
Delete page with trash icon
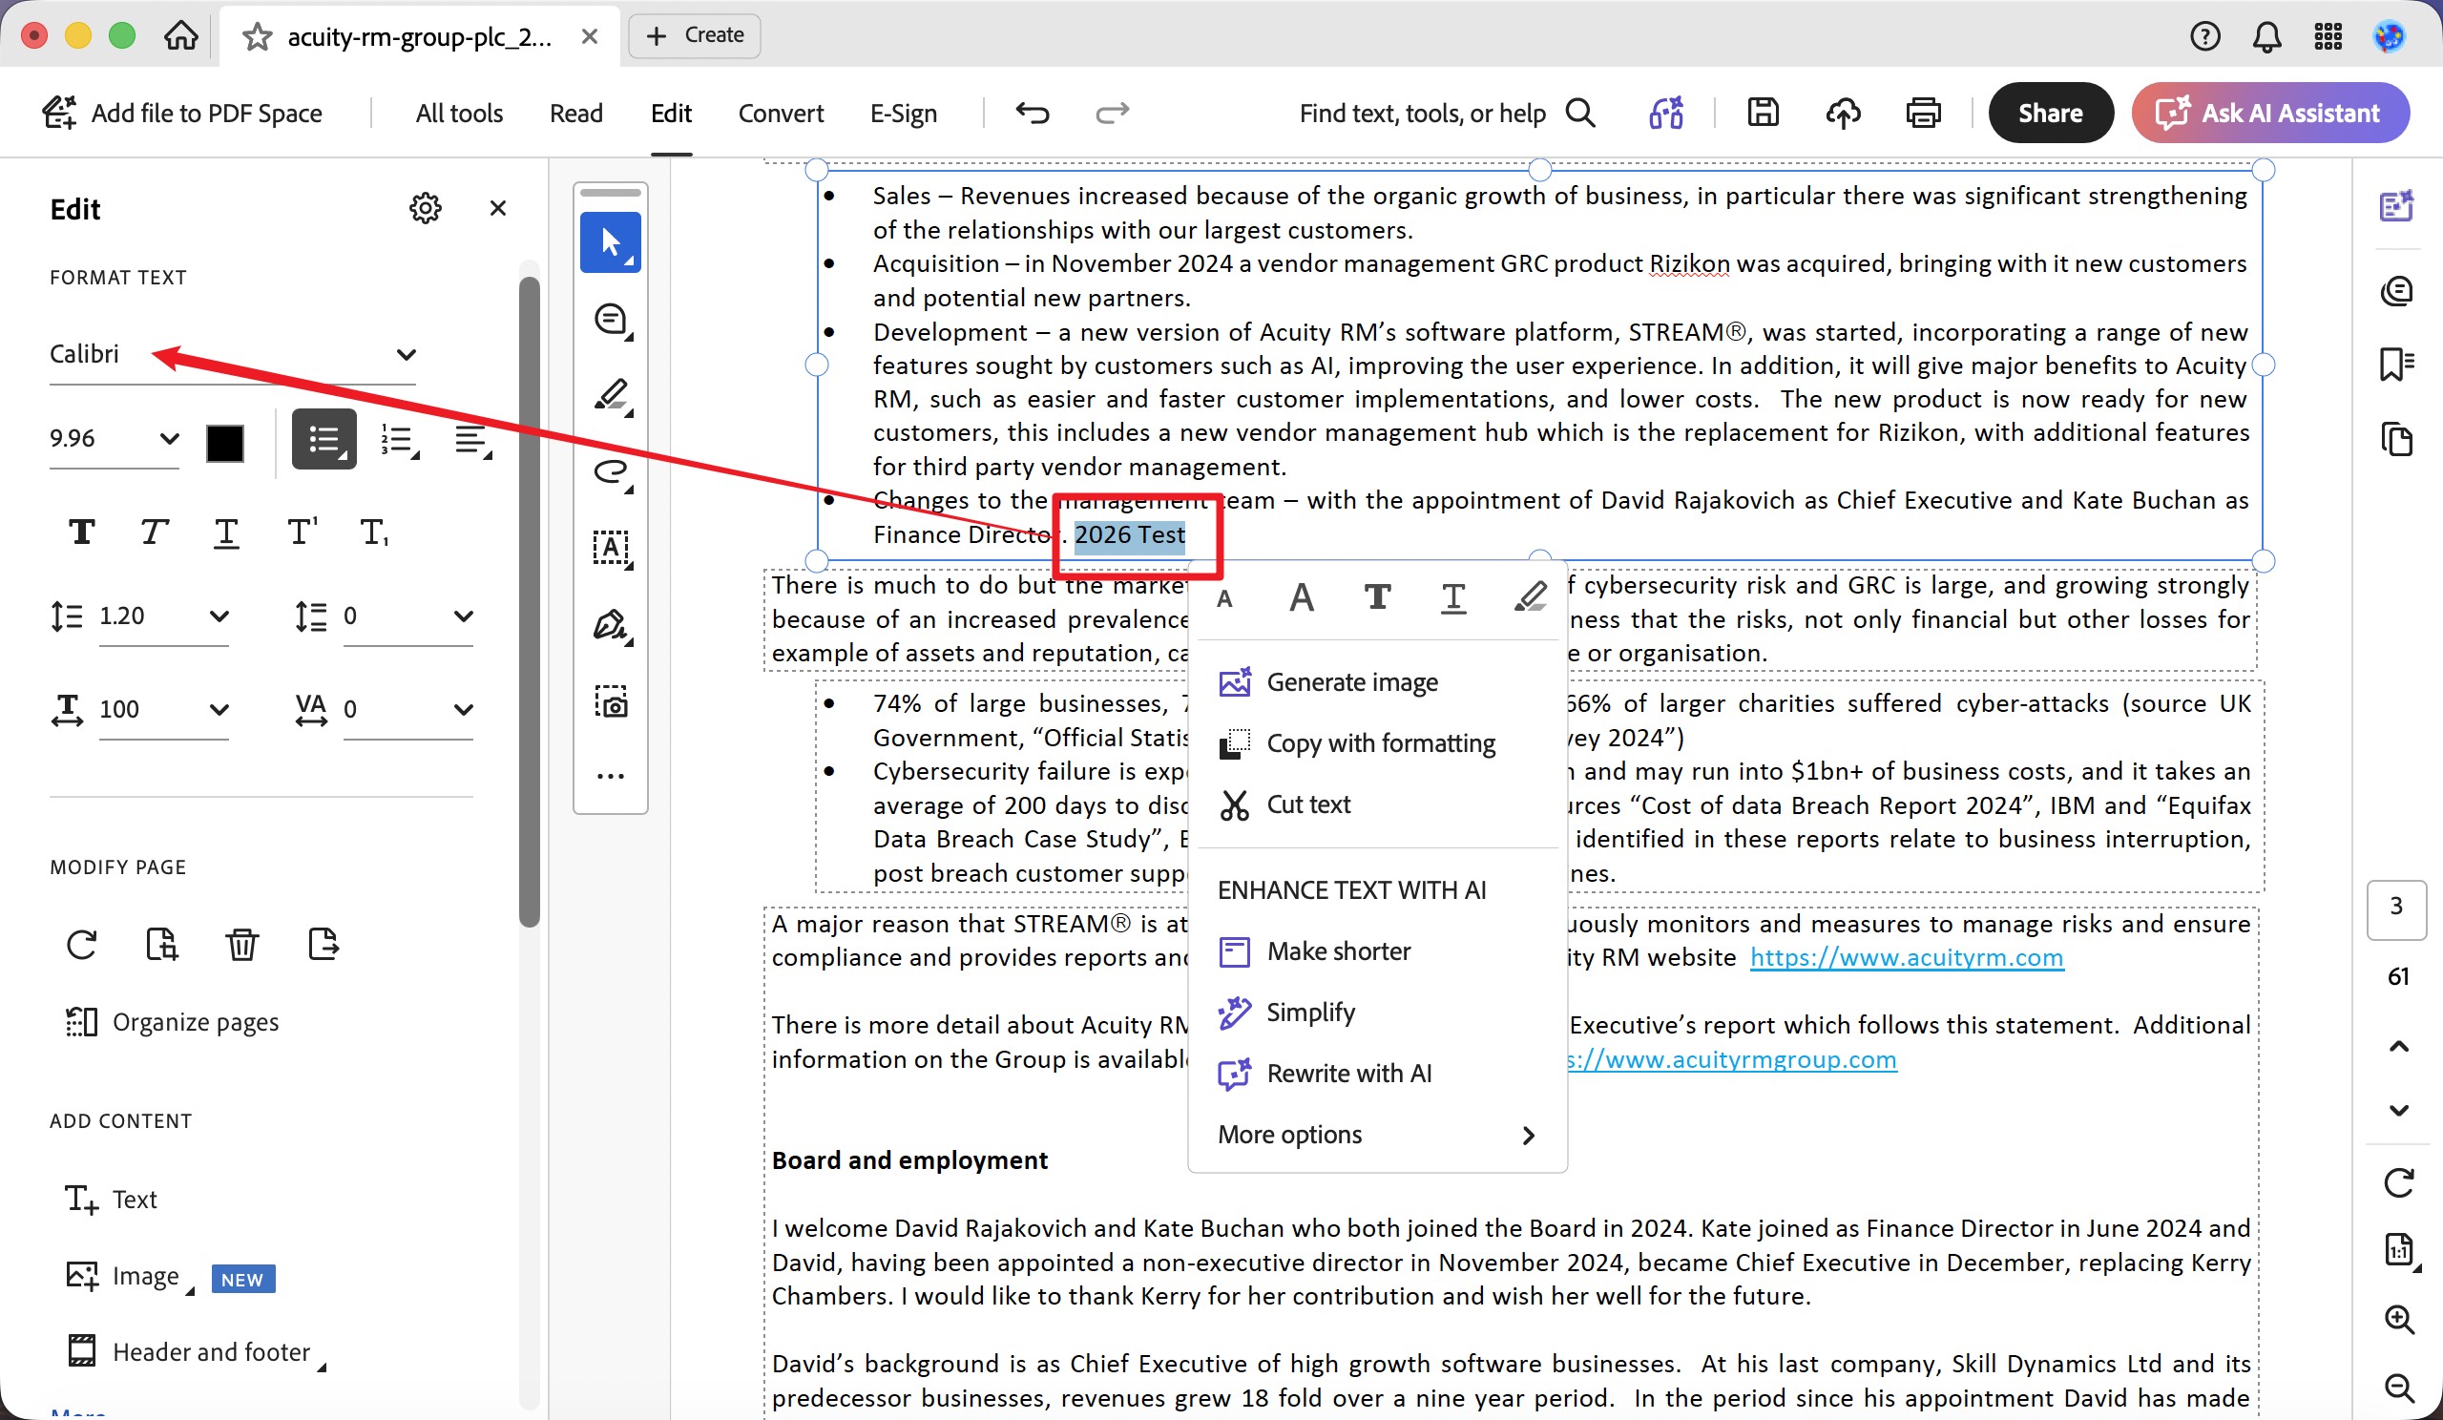point(241,943)
